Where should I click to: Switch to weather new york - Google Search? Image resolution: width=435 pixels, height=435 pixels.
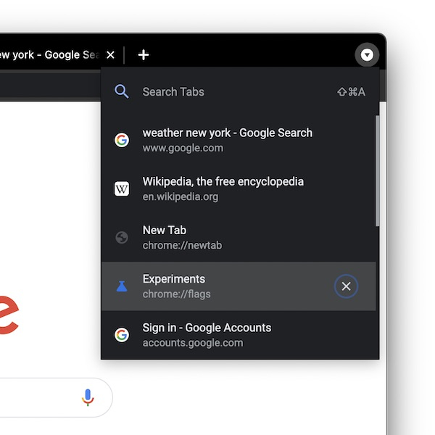click(228, 141)
